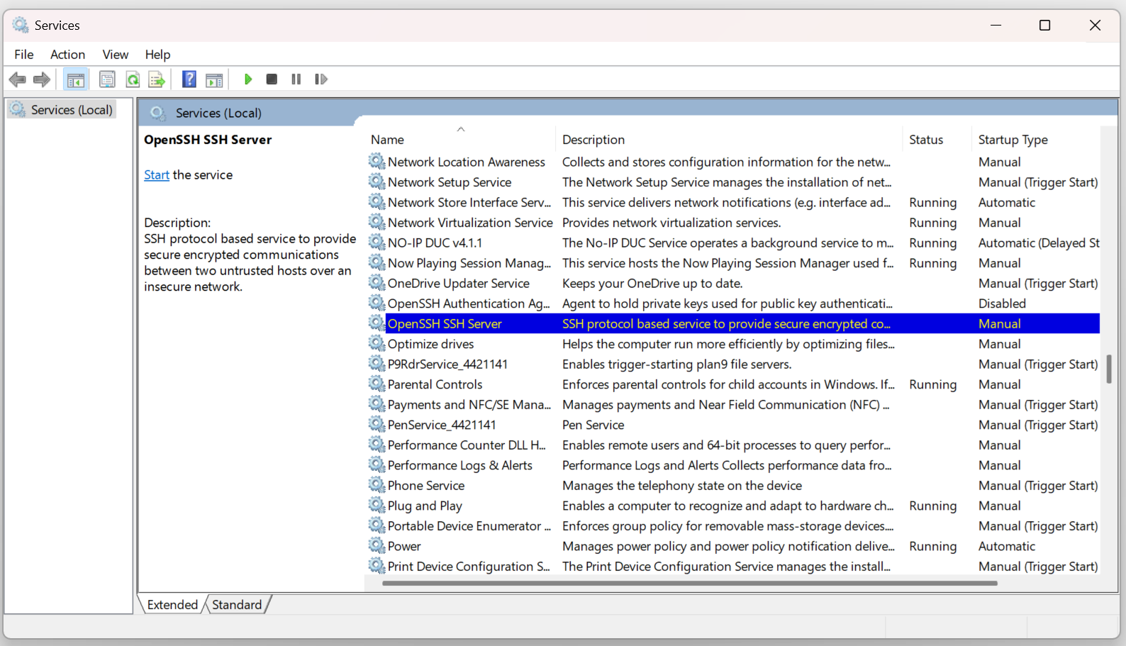This screenshot has height=646, width=1126.
Task: Click 'Manages the telephony state on the device' description
Action: 682,486
